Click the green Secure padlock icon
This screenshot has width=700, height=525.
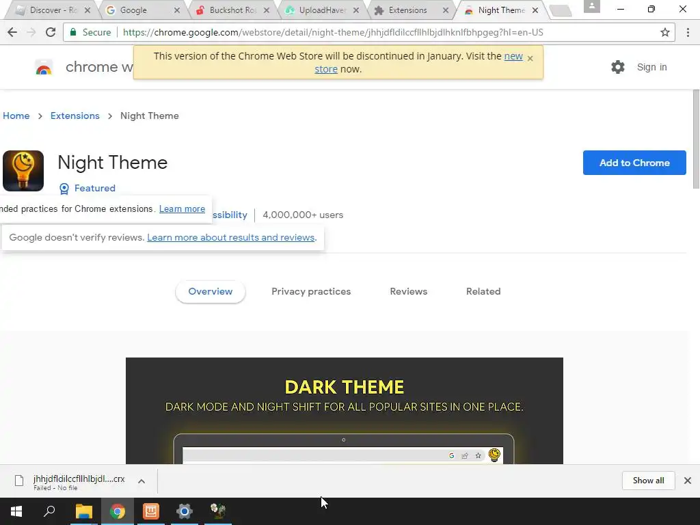(73, 32)
